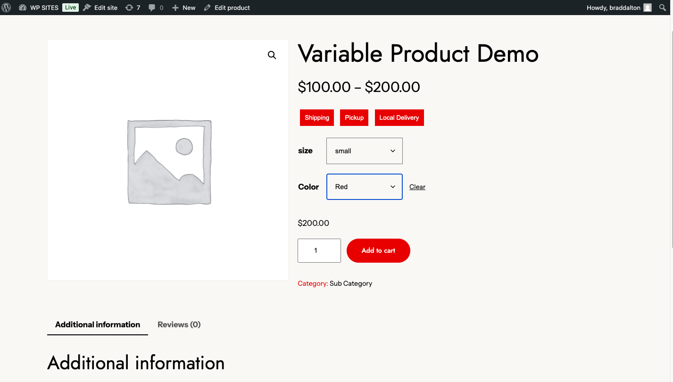Screen dimensions: 673x382
Task: Click the Shipping tag
Action: point(317,118)
